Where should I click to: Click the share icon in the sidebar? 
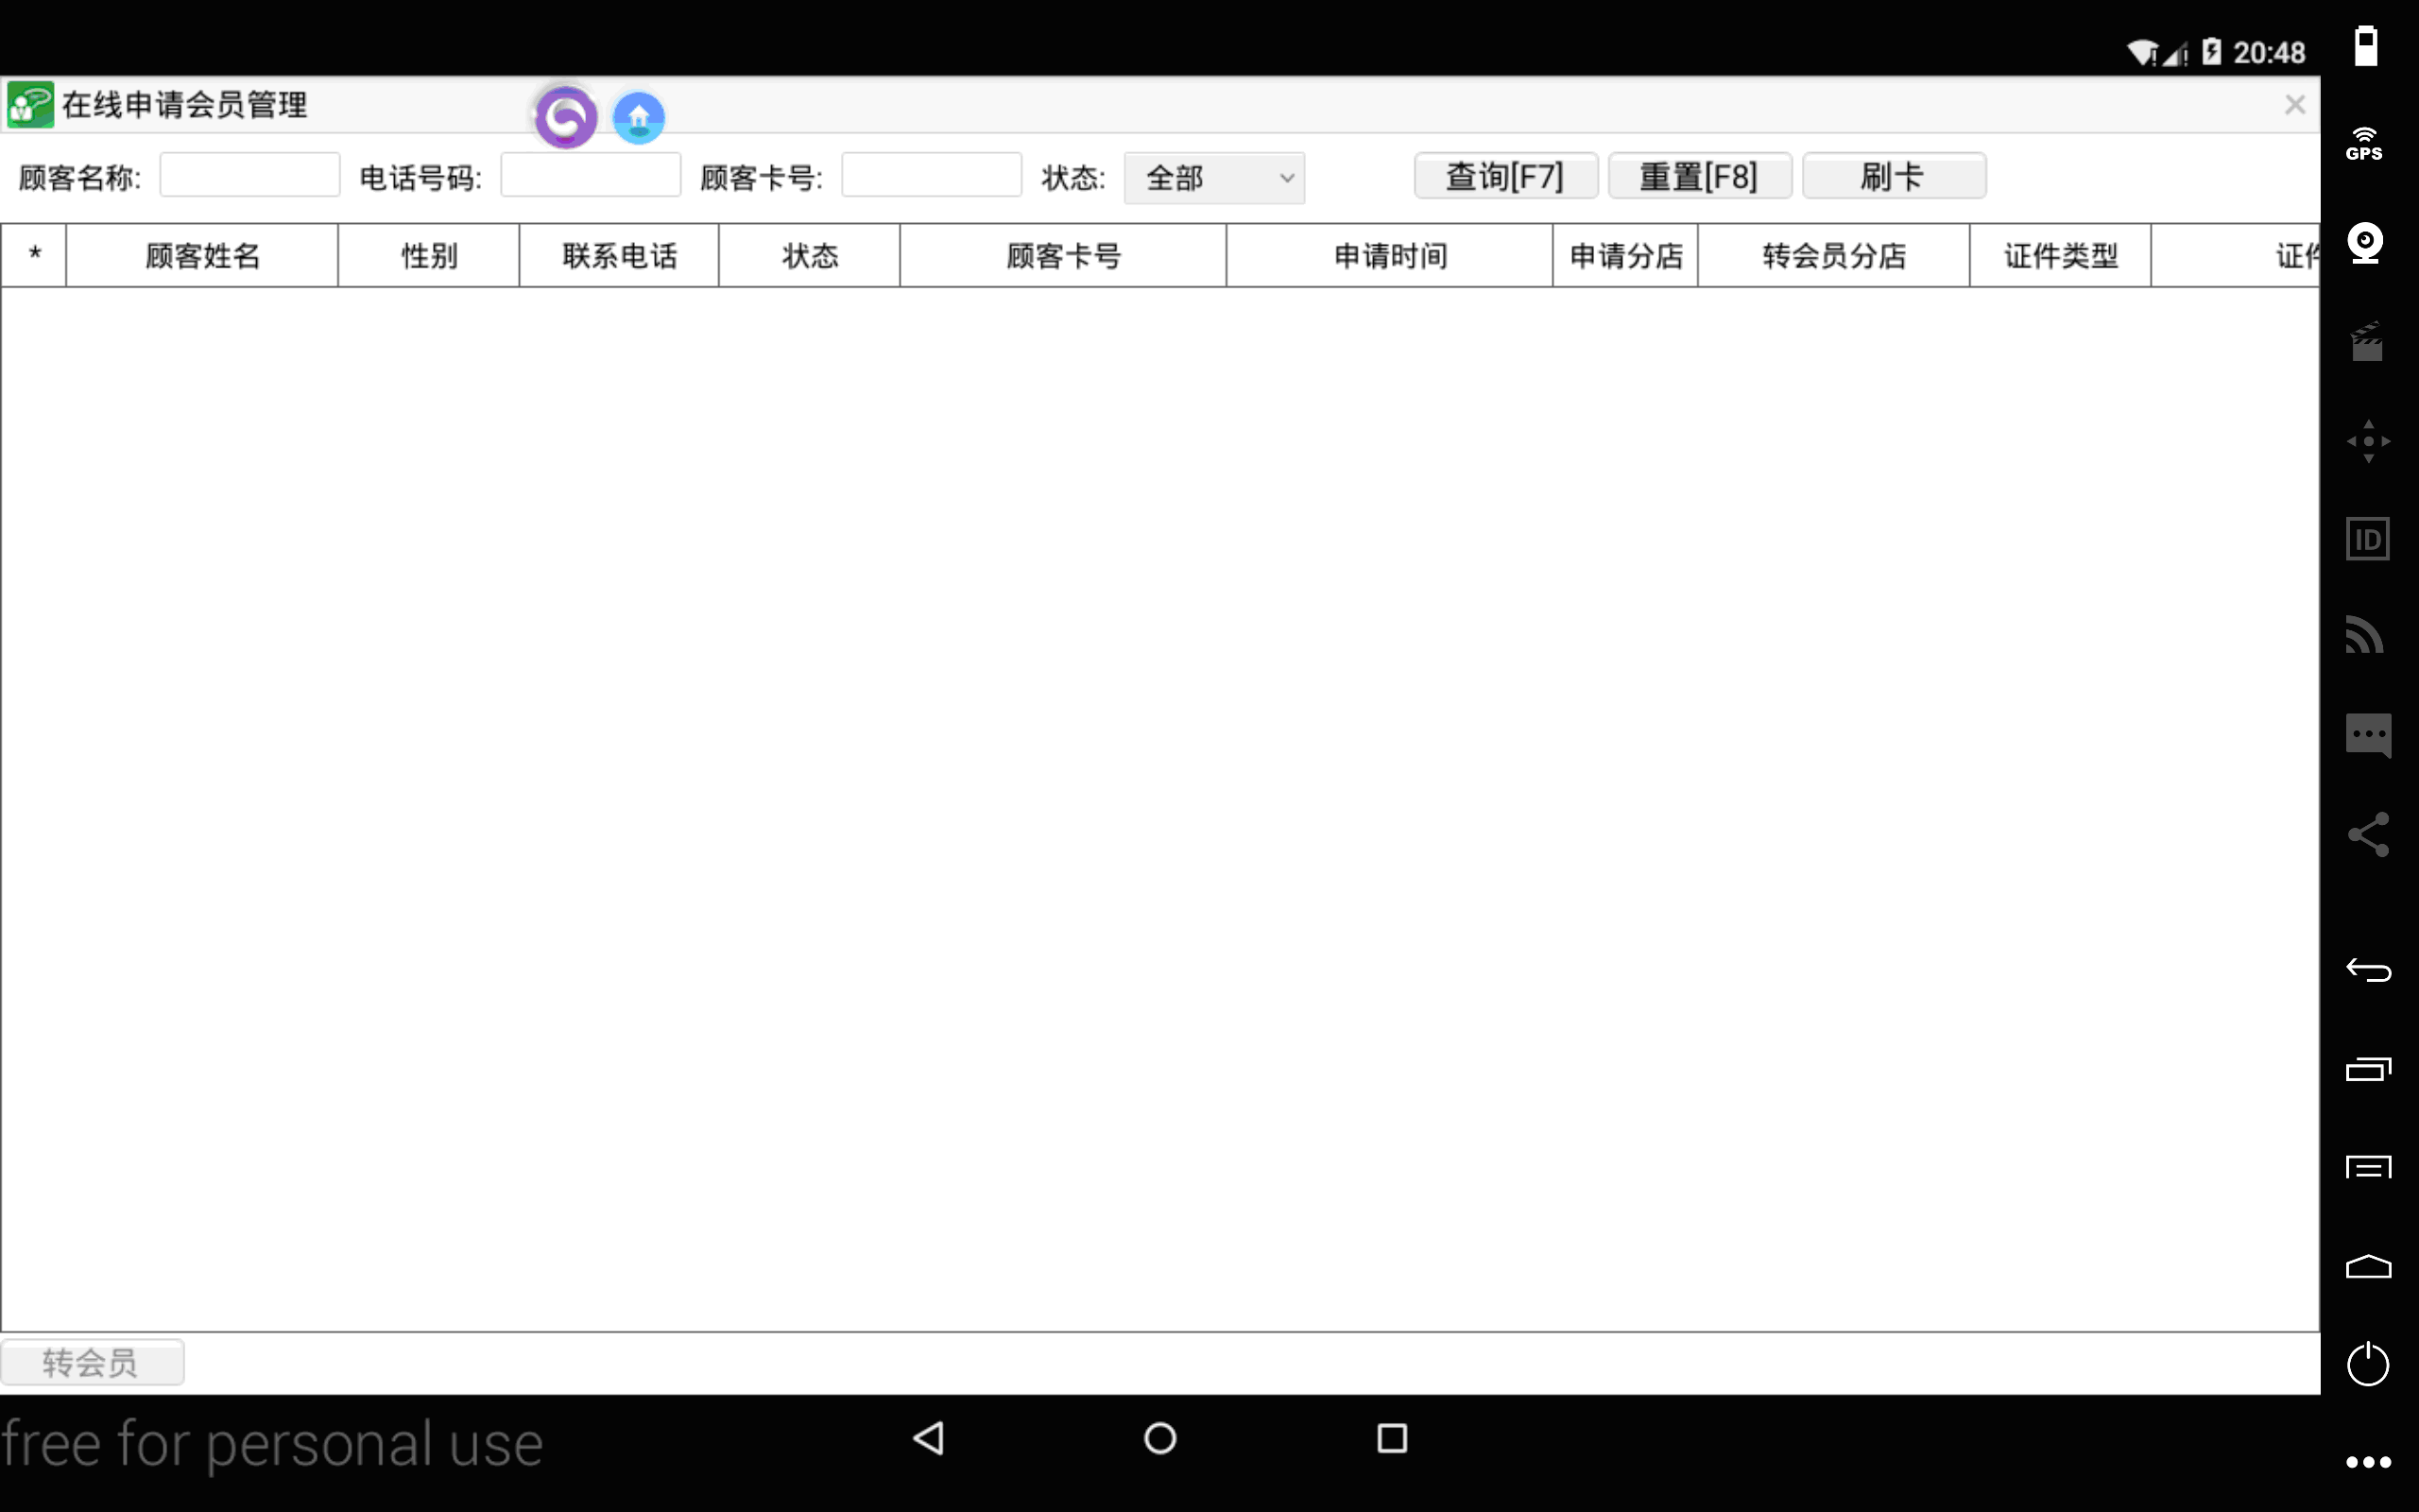coord(2368,835)
